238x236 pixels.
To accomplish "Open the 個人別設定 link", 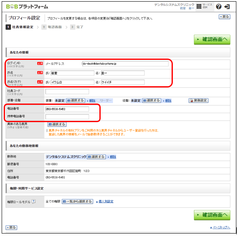I will (106, 201).
